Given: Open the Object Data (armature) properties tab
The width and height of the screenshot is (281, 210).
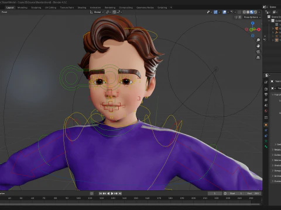Looking at the screenshot, I should click(266, 141).
